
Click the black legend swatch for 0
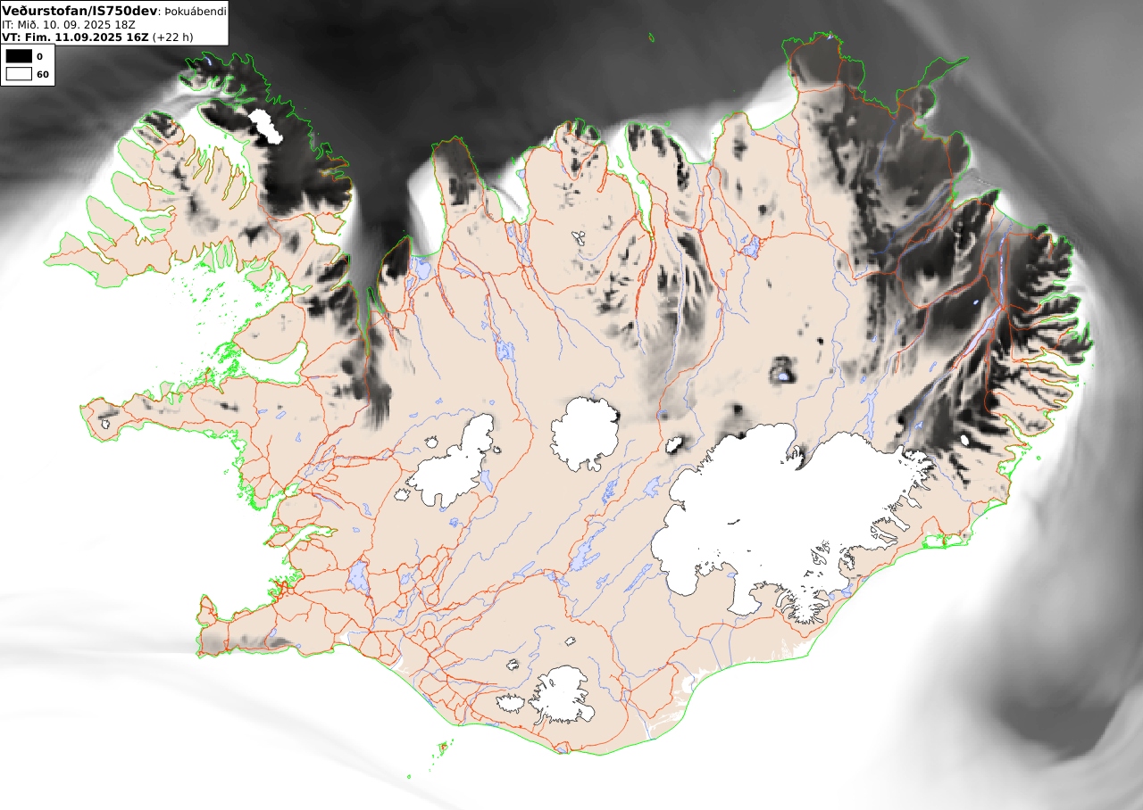[19, 56]
